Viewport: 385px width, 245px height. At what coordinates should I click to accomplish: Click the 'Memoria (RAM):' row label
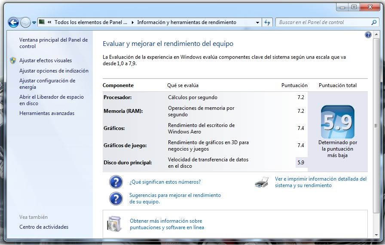(123, 111)
